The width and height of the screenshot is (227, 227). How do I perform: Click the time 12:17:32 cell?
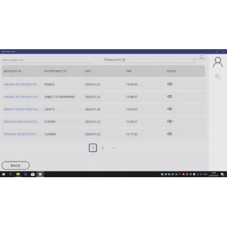[x=132, y=134]
